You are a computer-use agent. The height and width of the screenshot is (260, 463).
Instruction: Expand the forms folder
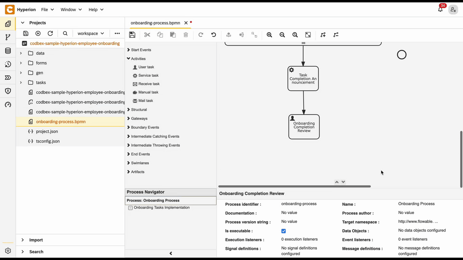pyautogui.click(x=21, y=63)
